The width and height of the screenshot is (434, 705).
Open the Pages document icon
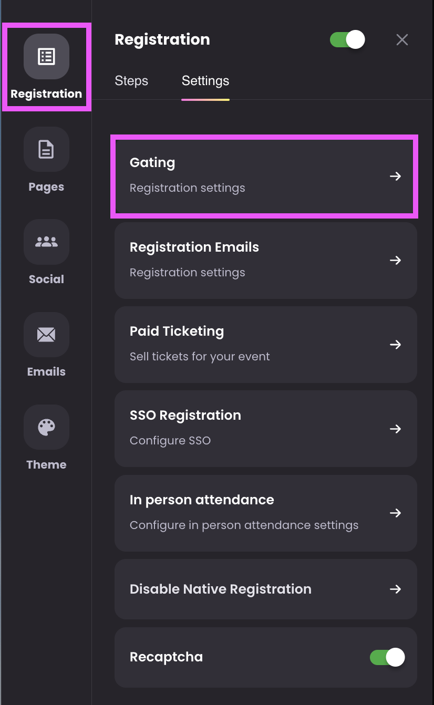coord(46,149)
